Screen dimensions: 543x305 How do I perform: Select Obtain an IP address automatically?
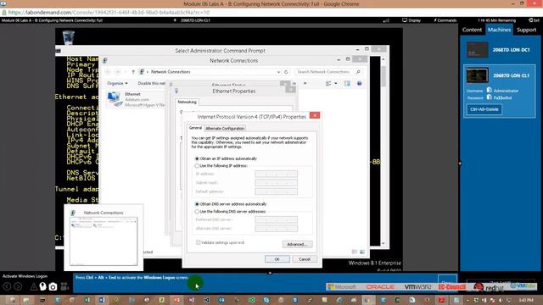point(197,158)
